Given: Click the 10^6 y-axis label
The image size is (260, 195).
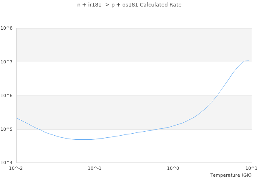Looking at the screenshot, I should pos(7,96).
